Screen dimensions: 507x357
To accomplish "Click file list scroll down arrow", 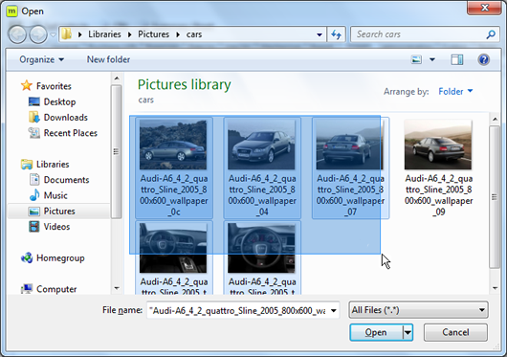I will (495, 288).
